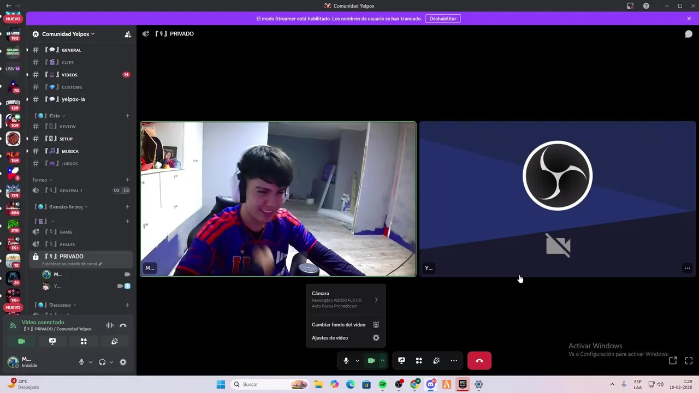Open the CUSTOMS text channel

[81, 87]
